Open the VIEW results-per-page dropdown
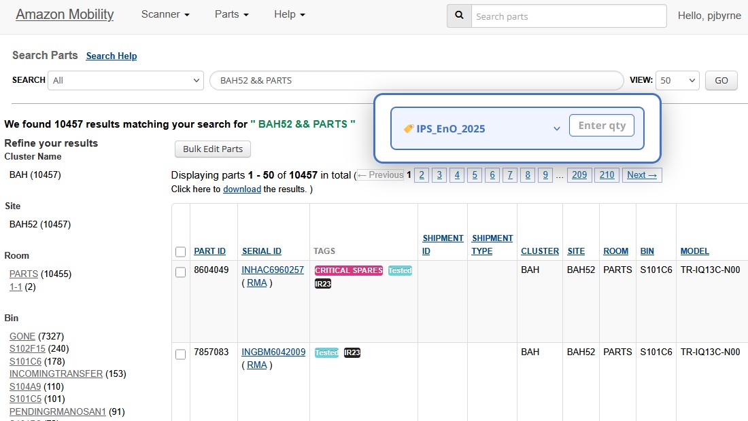The height and width of the screenshot is (421, 748). point(677,80)
